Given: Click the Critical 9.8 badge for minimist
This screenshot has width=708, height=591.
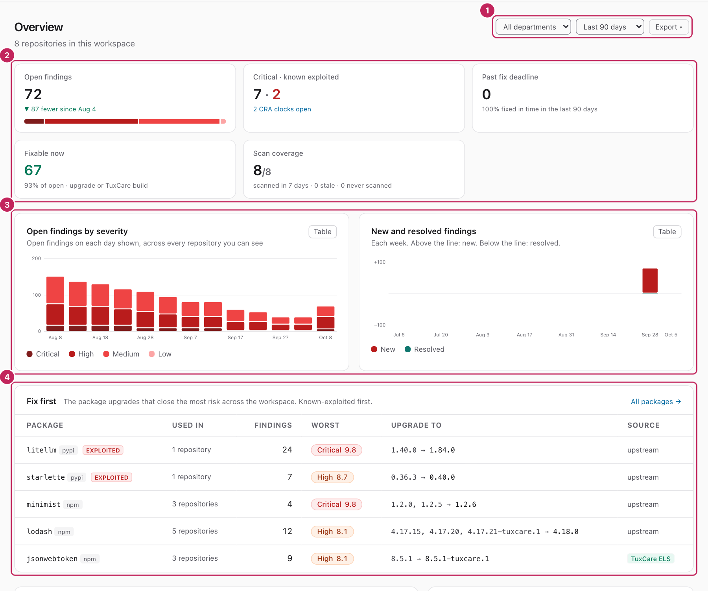Looking at the screenshot, I should click(336, 504).
